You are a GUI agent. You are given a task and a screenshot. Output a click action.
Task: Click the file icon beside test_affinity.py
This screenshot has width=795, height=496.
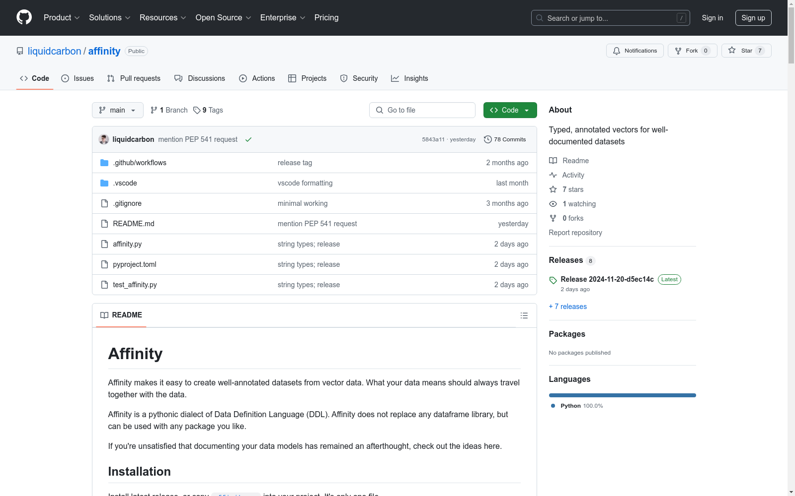tap(104, 285)
